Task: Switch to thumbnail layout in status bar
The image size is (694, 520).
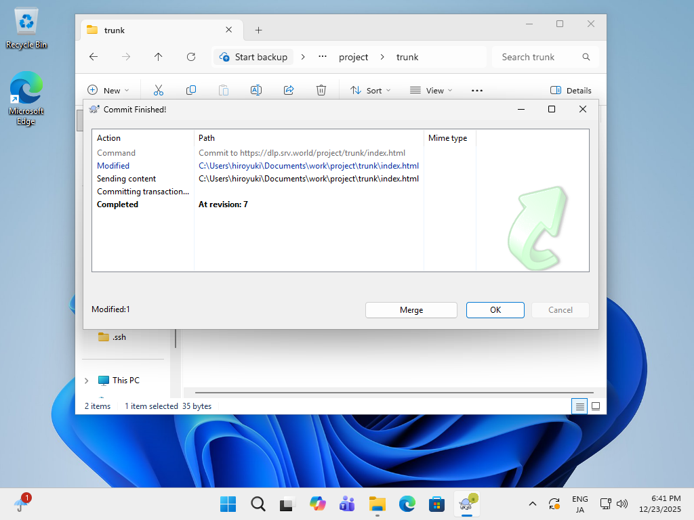Action: point(596,406)
